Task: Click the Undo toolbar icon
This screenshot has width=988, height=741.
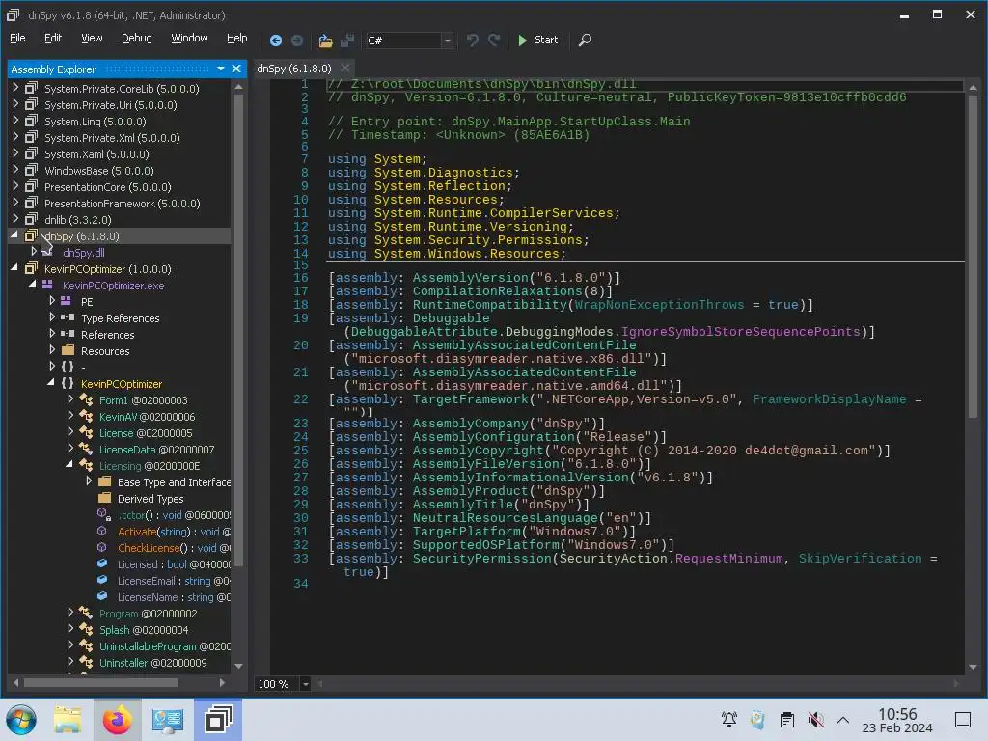Action: (472, 41)
